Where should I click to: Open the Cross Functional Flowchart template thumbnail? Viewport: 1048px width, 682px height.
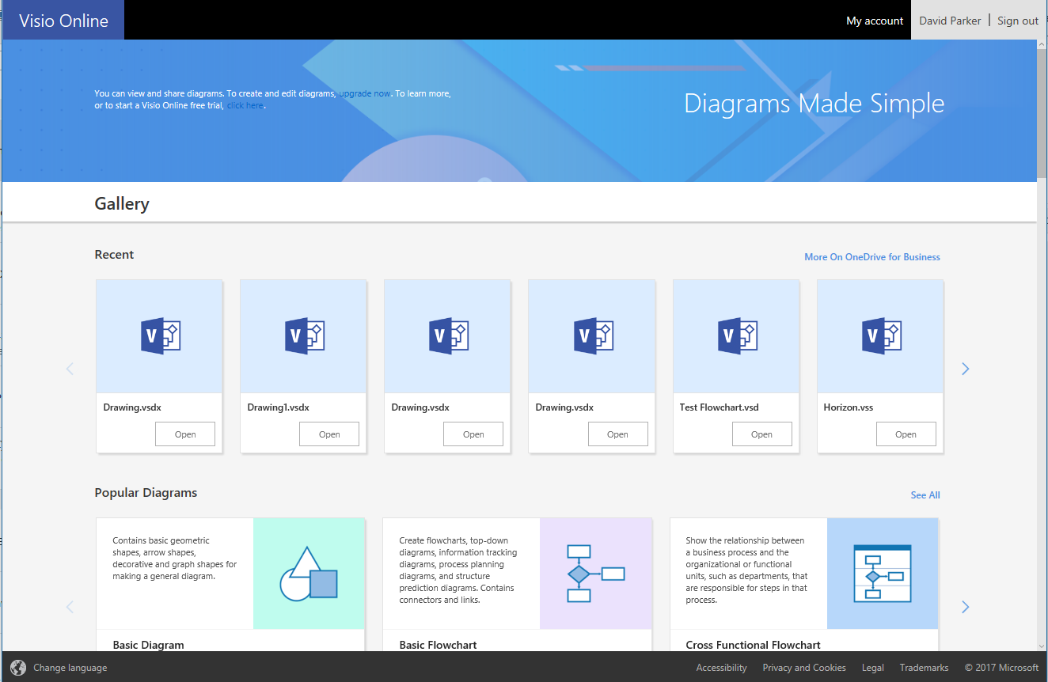[883, 574]
